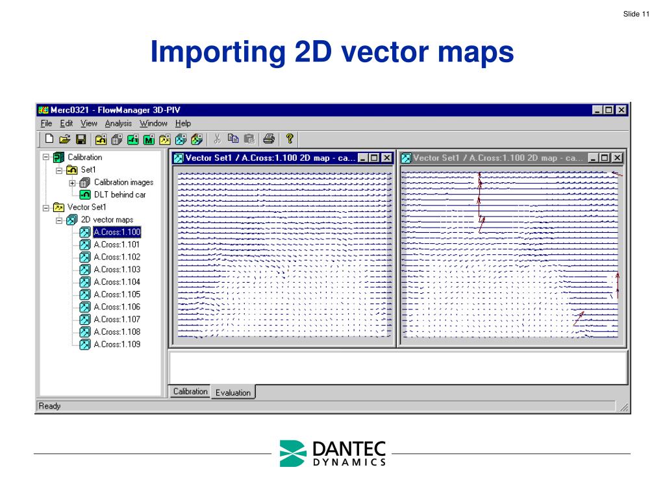Click the yellow new vector set toolbar icon
This screenshot has height=498, width=665.
point(164,139)
